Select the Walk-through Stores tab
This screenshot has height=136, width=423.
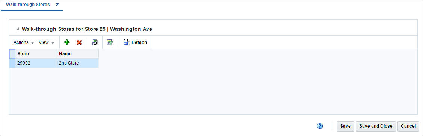28,5
